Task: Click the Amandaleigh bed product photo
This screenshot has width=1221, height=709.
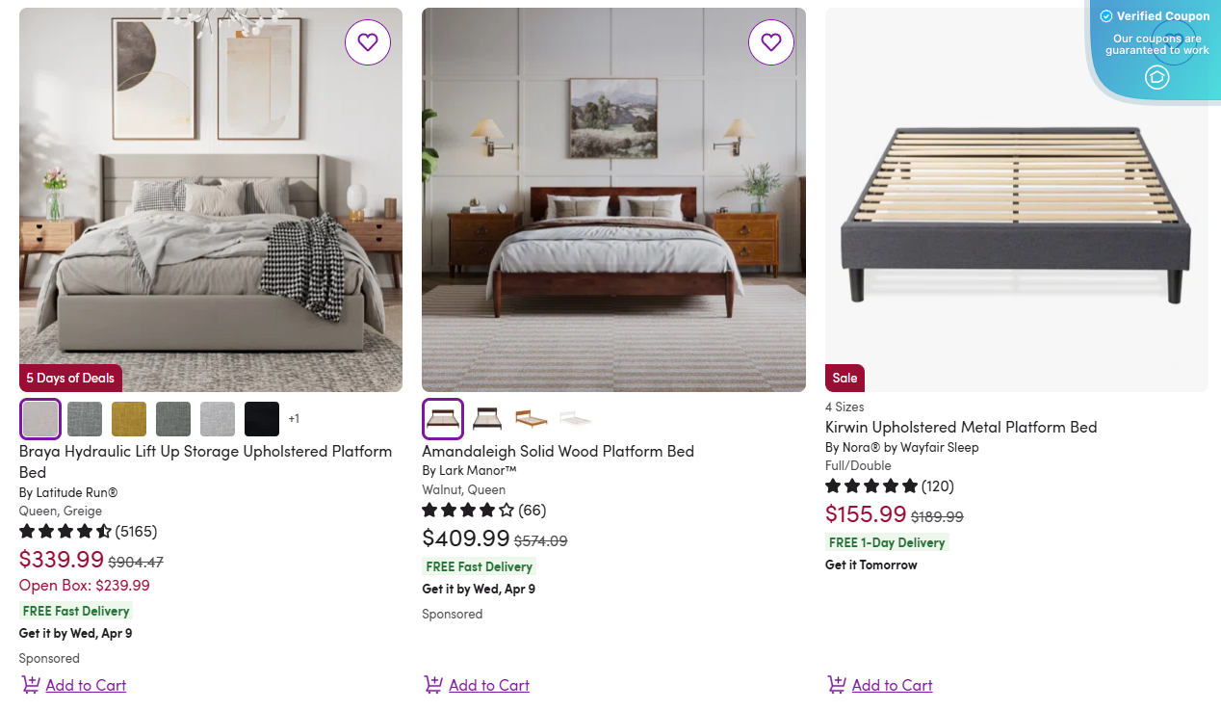Action: pyautogui.click(x=613, y=199)
